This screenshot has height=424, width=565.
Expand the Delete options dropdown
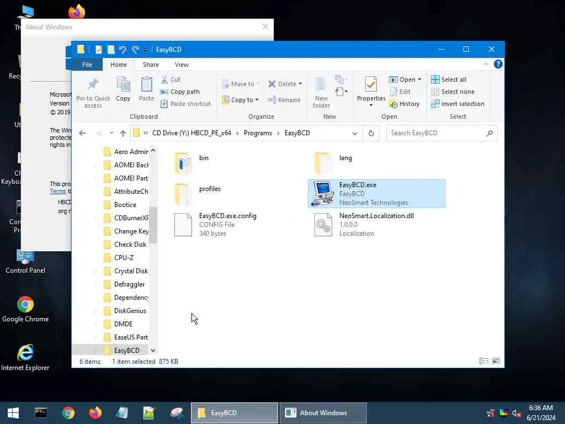(x=300, y=84)
